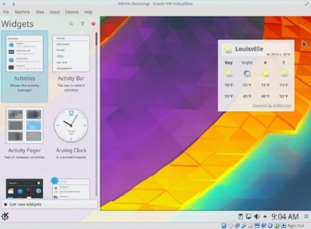Click the pin icon in title bar
Image resolution: width=311 pixels, height=229 pixels.
tap(13, 4)
